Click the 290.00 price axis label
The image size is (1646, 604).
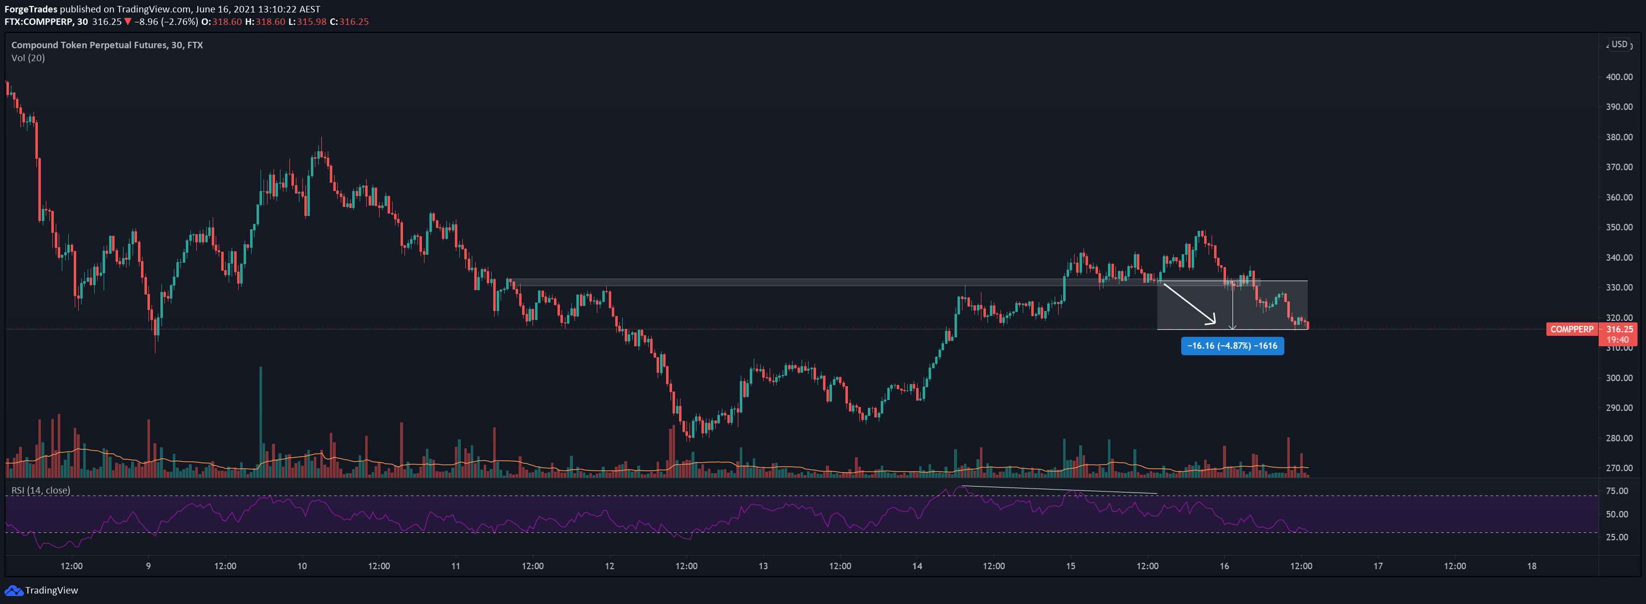[1619, 408]
